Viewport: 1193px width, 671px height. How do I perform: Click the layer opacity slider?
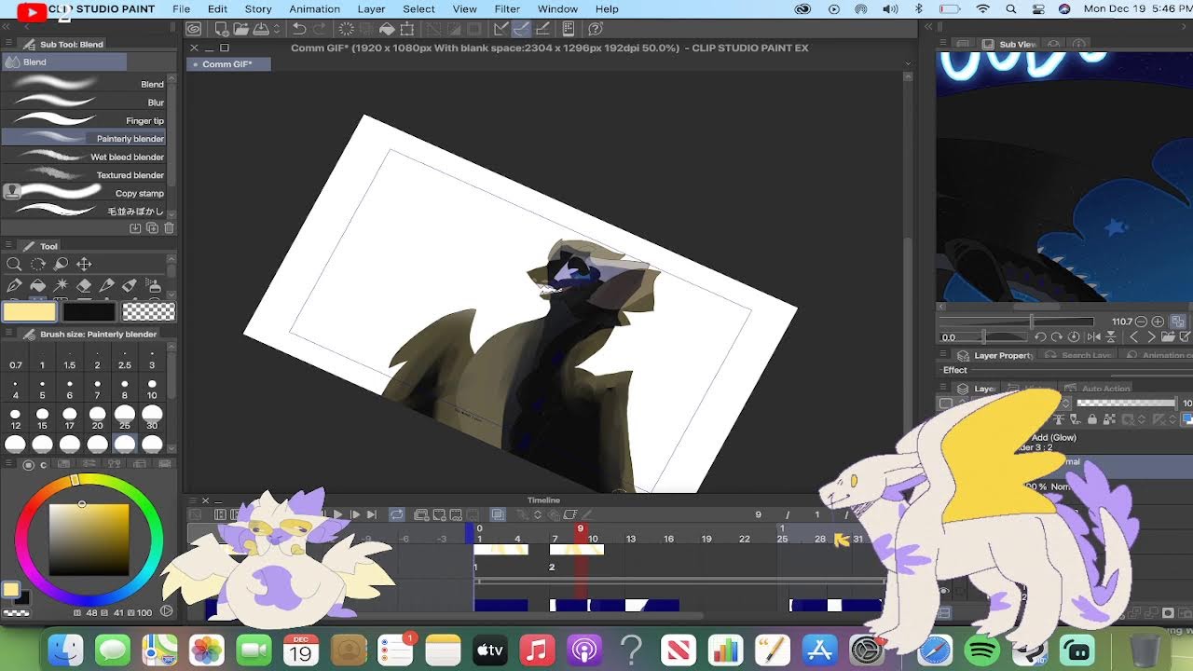pos(1126,403)
